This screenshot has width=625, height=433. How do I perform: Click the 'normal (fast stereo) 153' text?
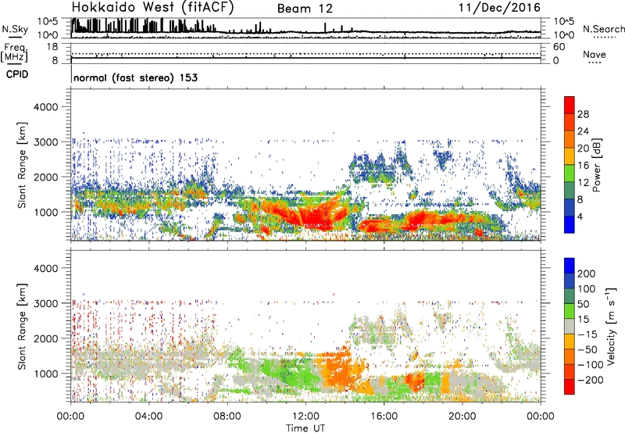pyautogui.click(x=135, y=78)
